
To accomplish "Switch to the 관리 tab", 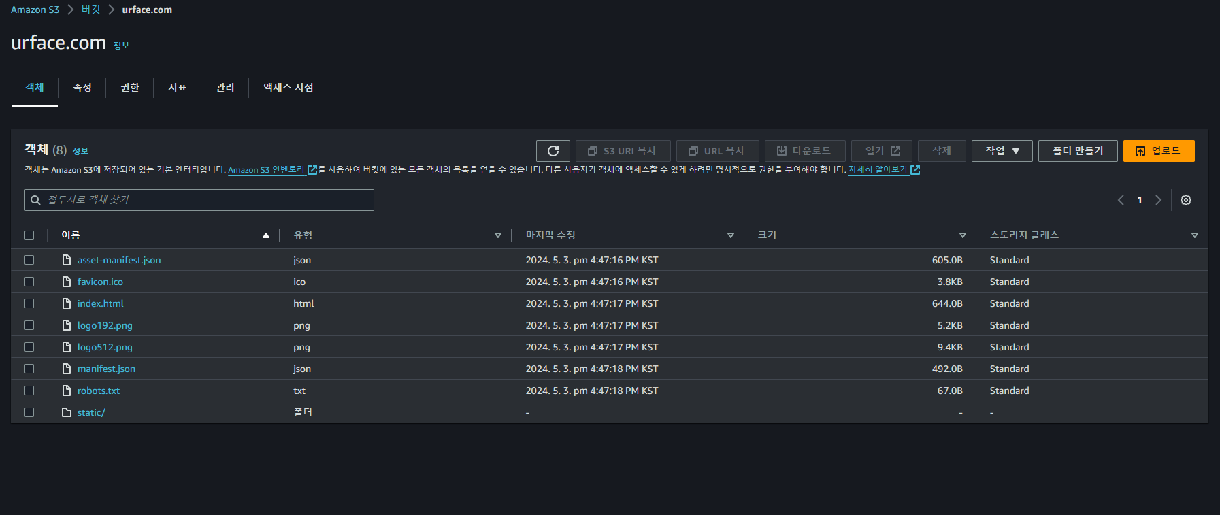I will coord(225,87).
